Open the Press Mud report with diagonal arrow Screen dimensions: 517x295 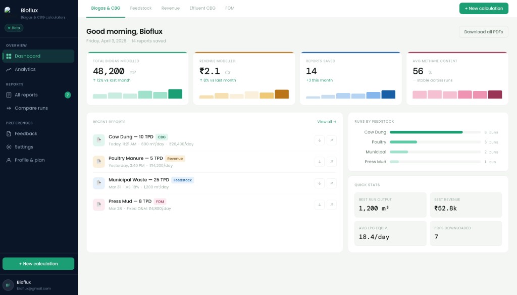point(332,205)
